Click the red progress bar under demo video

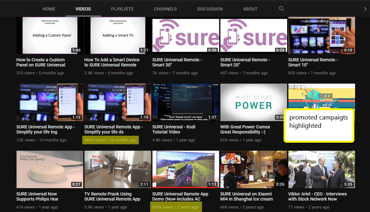point(186,188)
